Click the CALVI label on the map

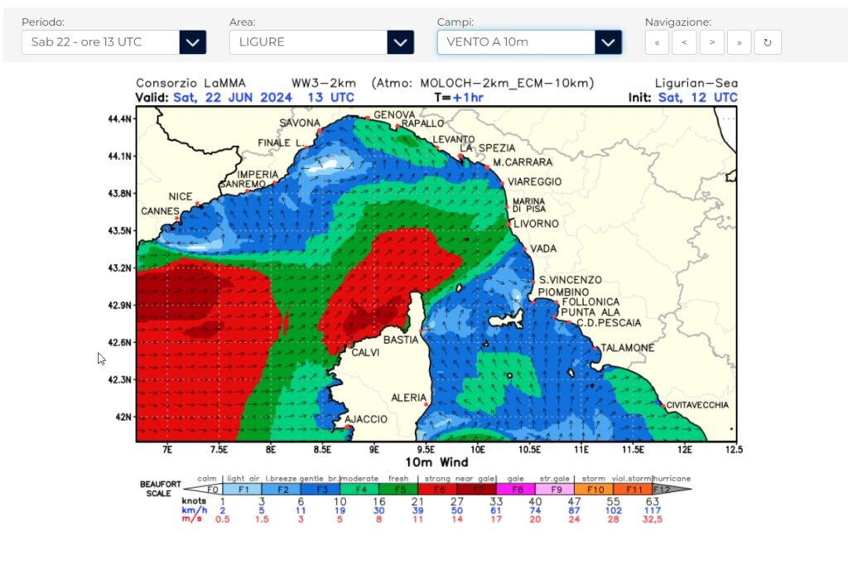365,352
